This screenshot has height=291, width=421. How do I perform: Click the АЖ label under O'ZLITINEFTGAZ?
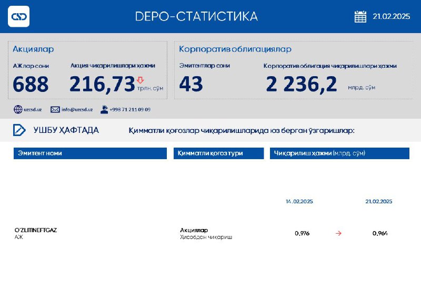tap(19, 237)
